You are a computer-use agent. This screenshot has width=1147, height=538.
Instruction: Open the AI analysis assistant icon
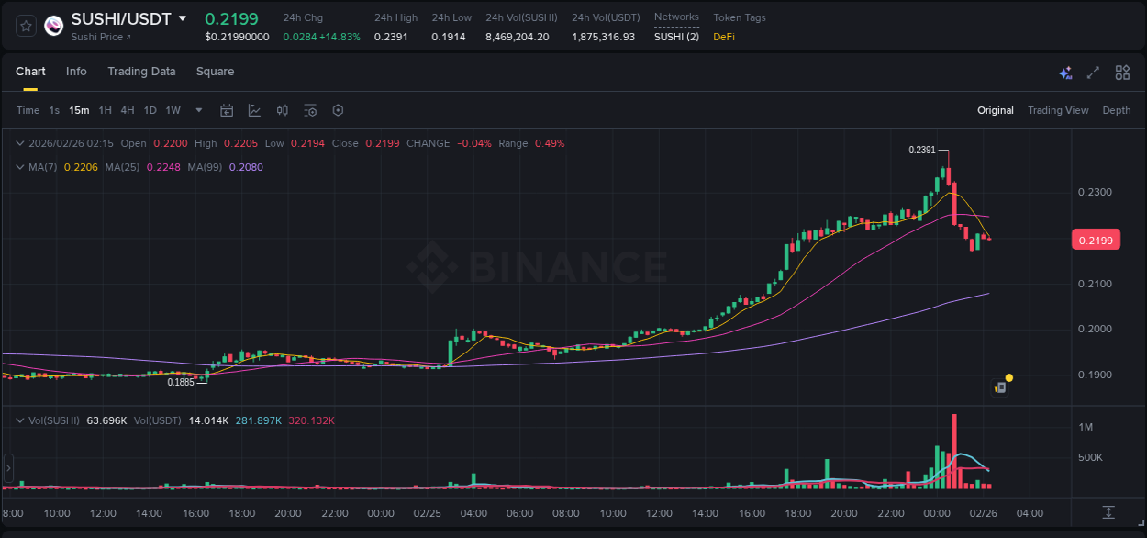tap(1065, 73)
